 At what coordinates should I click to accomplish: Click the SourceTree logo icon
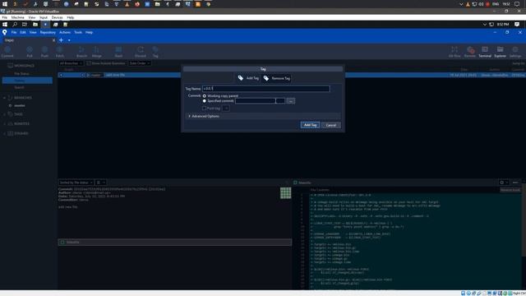pyautogui.click(x=4, y=32)
